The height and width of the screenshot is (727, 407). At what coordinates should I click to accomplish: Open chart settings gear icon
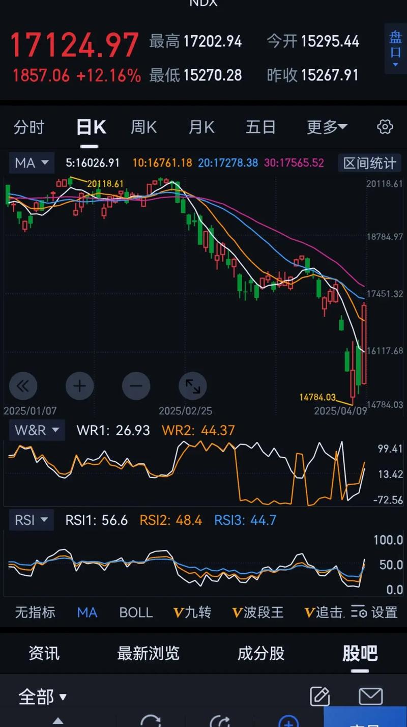pyautogui.click(x=385, y=127)
